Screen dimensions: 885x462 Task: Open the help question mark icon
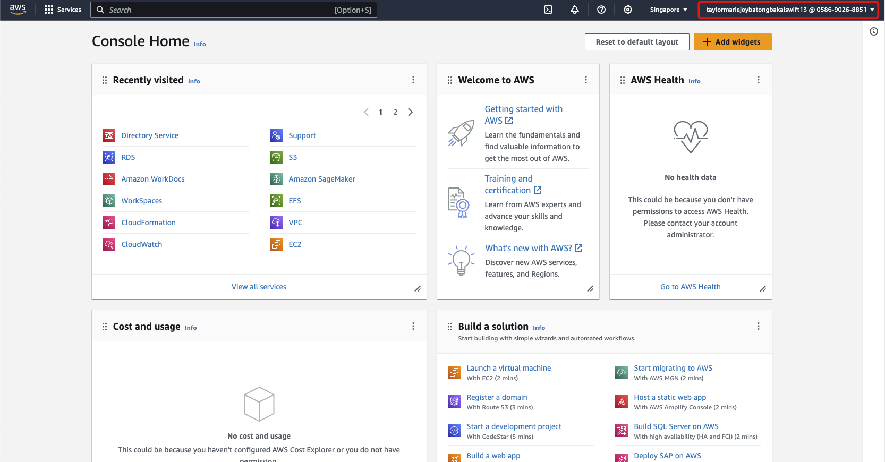pyautogui.click(x=601, y=10)
